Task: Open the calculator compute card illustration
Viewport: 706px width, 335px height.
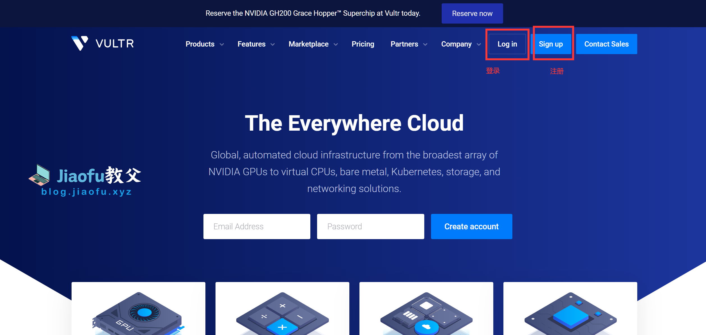Action: pos(282,313)
